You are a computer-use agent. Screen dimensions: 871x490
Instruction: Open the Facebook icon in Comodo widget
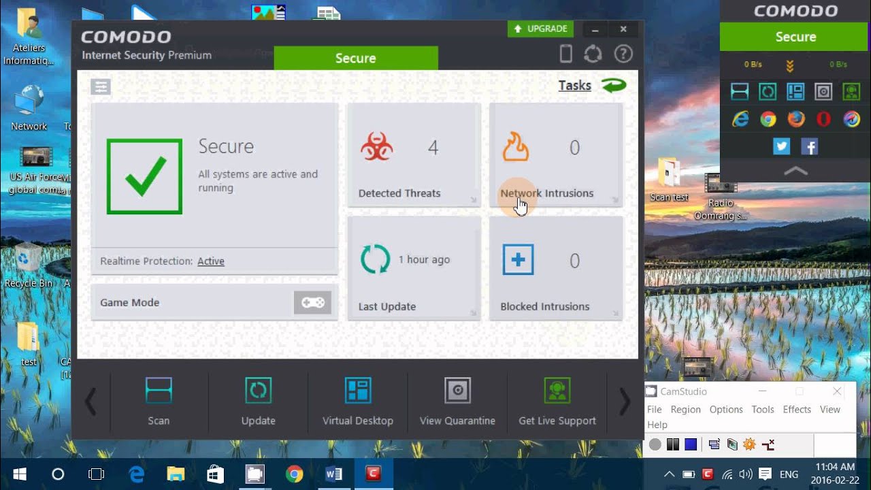(x=809, y=146)
